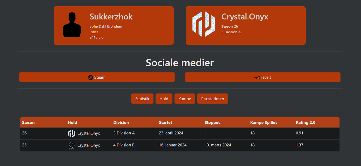Click the Rifler role text
This screenshot has width=361, height=166.
coord(94,32)
